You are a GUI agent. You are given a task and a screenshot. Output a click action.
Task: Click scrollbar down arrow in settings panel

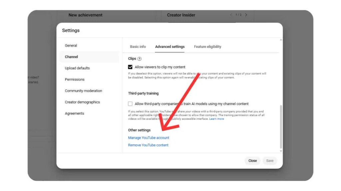tap(281, 151)
